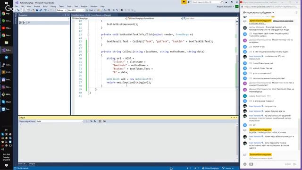Viewport: 302px width, 170px height.
Task: Switch to the FormAdmin.cs [Design] tab
Action: [x=101, y=15]
